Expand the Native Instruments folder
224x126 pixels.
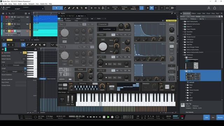click(x=183, y=50)
